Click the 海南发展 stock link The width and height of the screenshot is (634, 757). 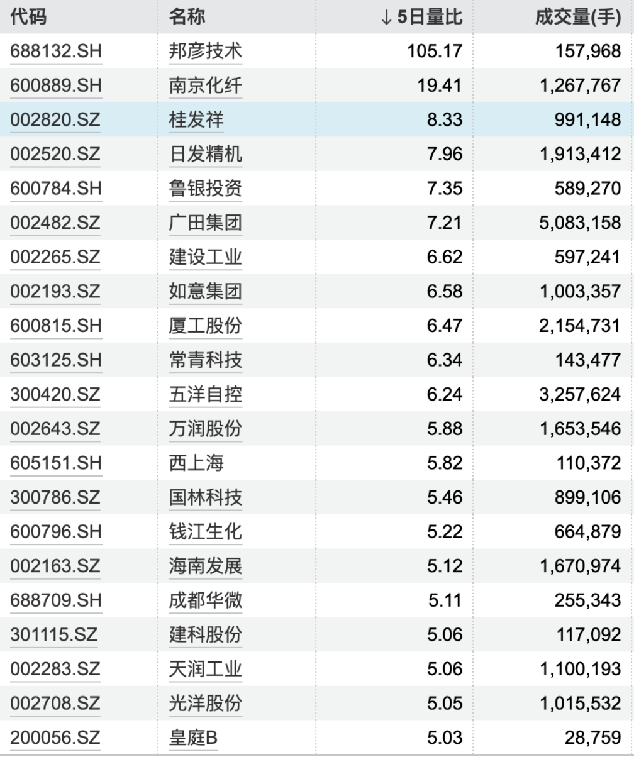click(x=205, y=566)
